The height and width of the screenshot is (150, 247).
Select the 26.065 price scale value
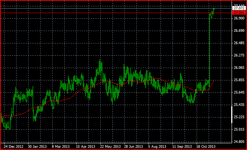click(239, 68)
